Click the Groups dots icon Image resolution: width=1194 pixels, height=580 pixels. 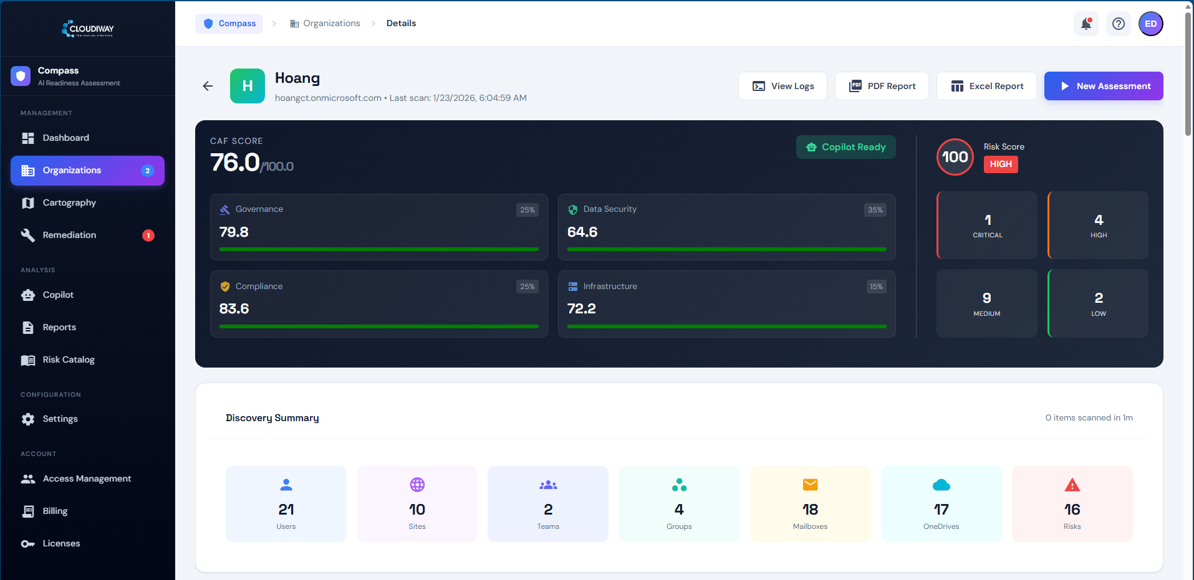click(679, 485)
